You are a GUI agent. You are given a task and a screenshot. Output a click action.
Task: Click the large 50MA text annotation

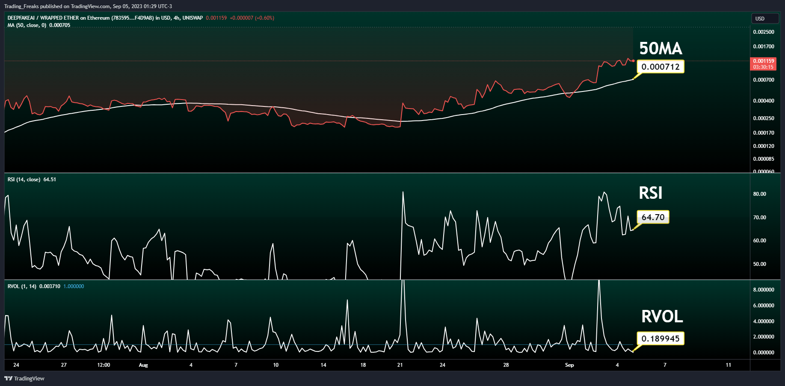click(661, 48)
